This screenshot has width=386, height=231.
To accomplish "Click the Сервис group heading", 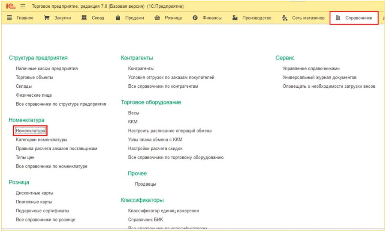I will 285,58.
